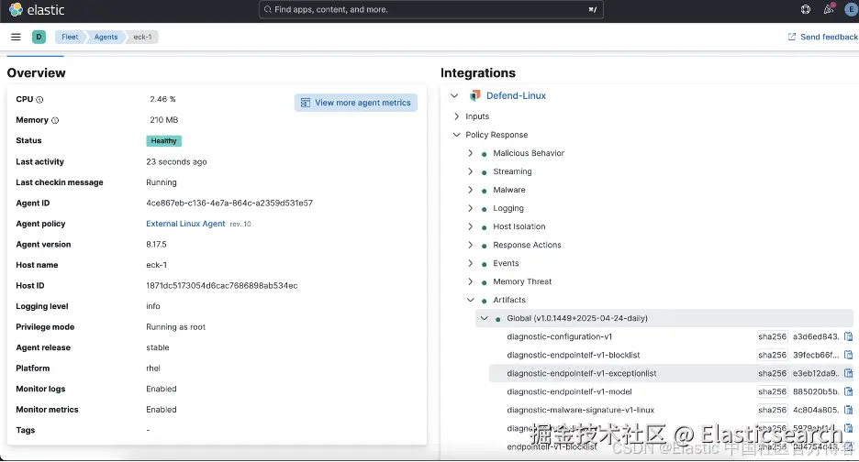
Task: Go to Fleet breadcrumb
Action: click(x=70, y=37)
